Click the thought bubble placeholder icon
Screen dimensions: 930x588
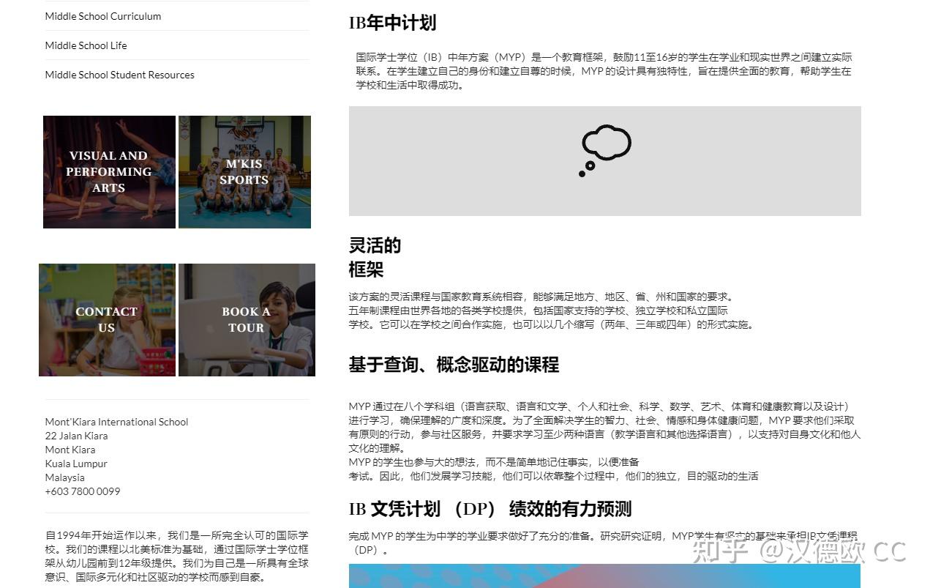point(605,151)
